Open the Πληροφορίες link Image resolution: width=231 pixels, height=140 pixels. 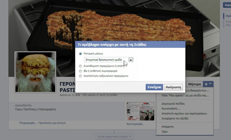(27, 123)
